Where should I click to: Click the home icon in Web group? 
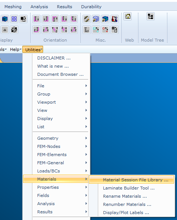tap(128, 16)
